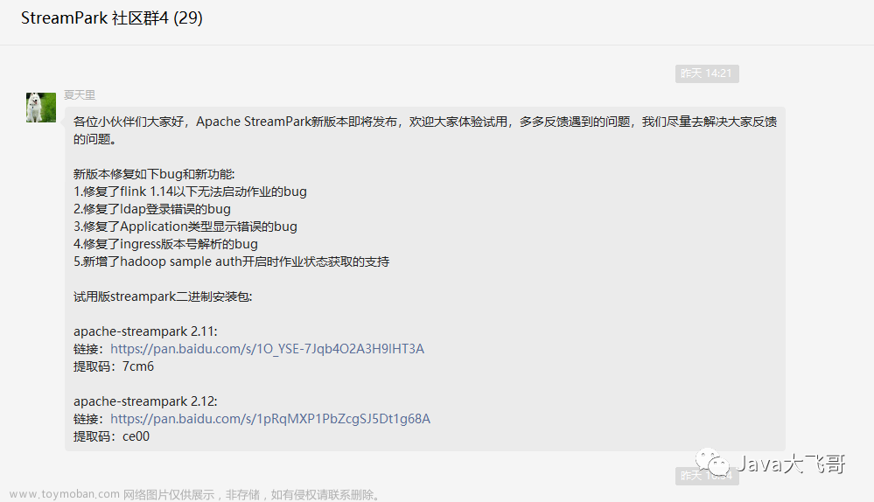Click the sender name 夏天里
The width and height of the screenshot is (874, 502).
pyautogui.click(x=79, y=95)
